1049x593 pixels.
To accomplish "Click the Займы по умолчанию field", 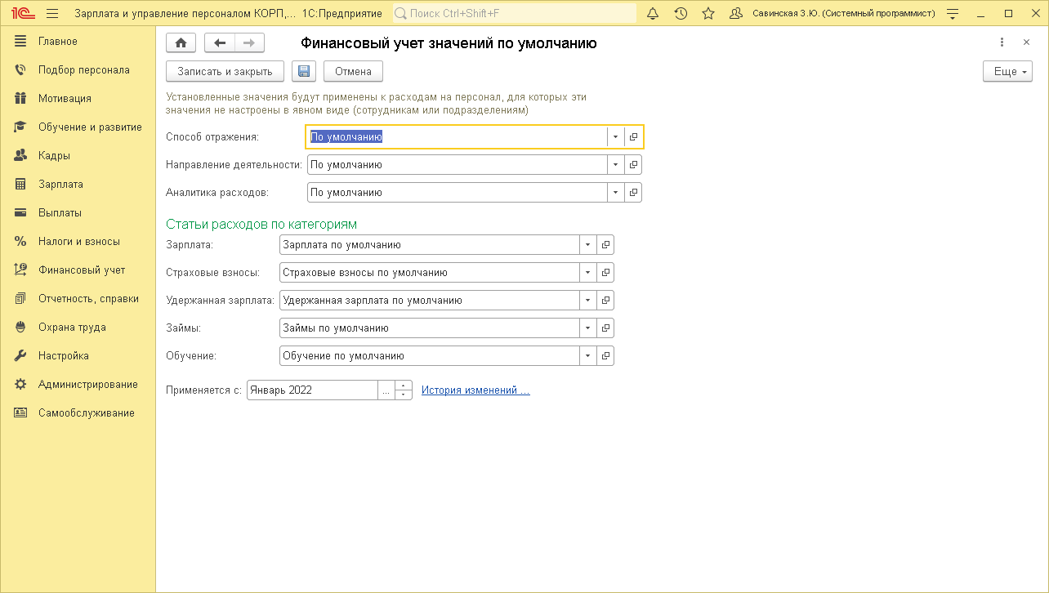I will click(x=429, y=328).
